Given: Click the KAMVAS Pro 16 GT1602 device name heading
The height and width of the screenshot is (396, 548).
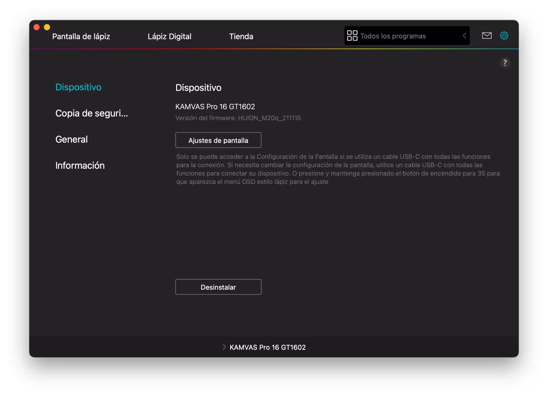Looking at the screenshot, I should tap(215, 107).
